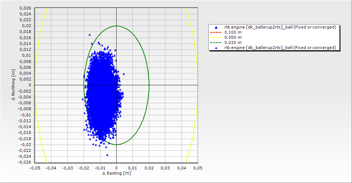This screenshot has width=352, height=183.
Task: Click the 0,04 tick on Easting axis
Action: click(x=181, y=168)
